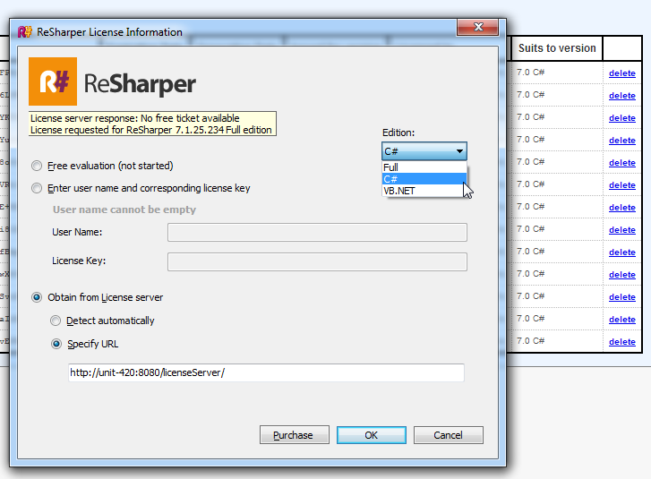Click the Suits to version column header
The width and height of the screenshot is (651, 479).
pos(557,48)
